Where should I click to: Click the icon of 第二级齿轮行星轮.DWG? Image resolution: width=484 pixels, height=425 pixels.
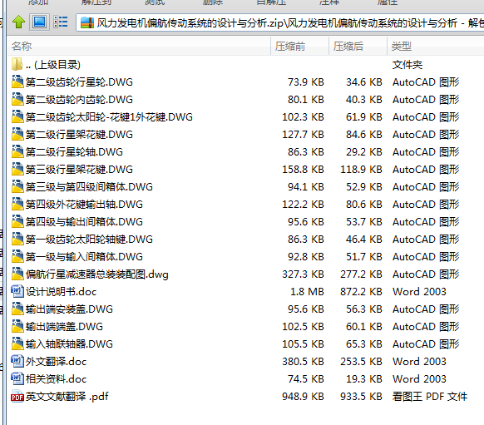[x=17, y=82]
